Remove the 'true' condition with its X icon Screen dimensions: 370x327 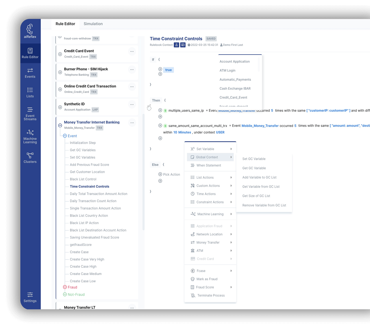pyautogui.click(x=160, y=69)
